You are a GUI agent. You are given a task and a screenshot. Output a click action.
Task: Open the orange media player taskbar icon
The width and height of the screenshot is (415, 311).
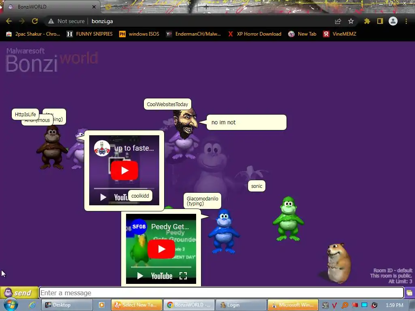point(102,305)
